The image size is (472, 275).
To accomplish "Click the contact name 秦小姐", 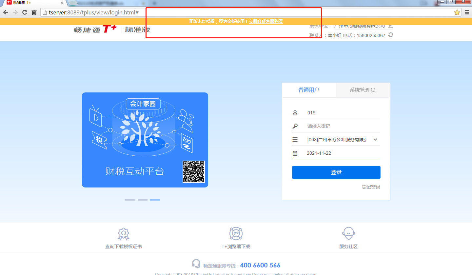I will (335, 35).
